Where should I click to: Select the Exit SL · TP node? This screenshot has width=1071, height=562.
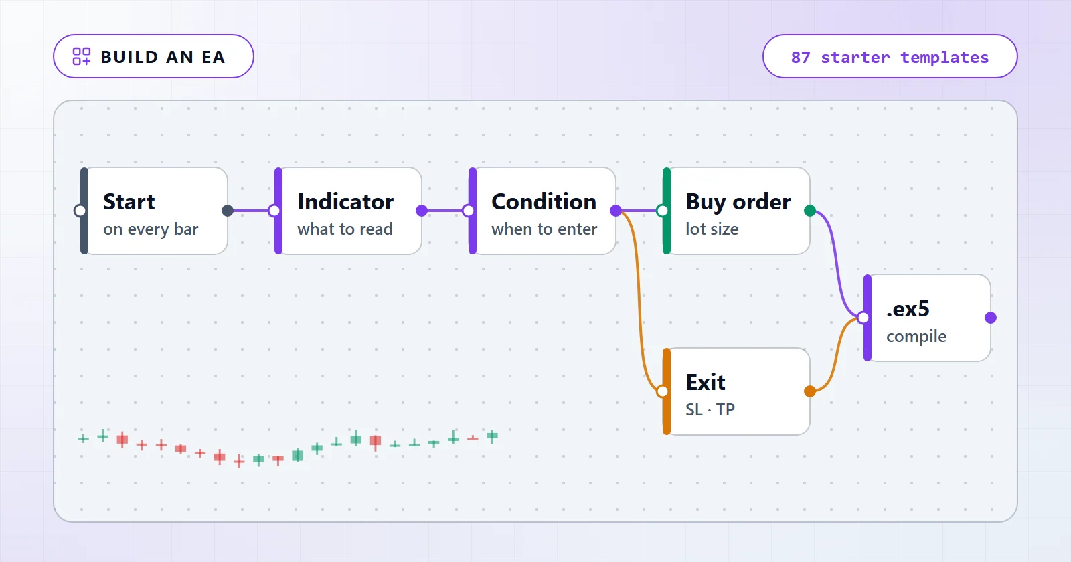click(x=736, y=391)
